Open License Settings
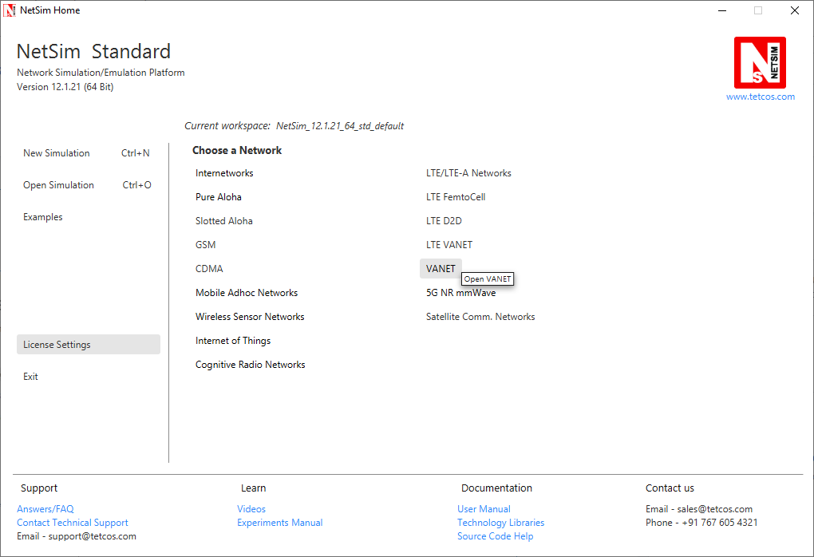The width and height of the screenshot is (814, 557). point(89,344)
